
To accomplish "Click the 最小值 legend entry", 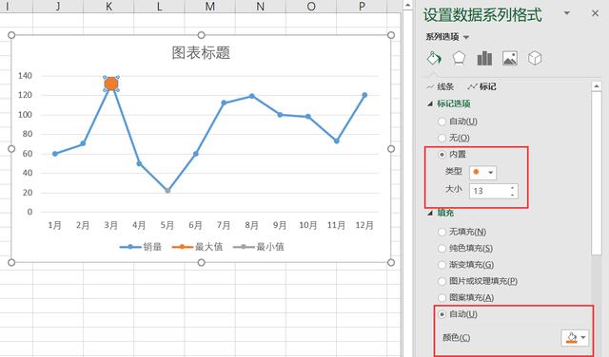I will (259, 247).
